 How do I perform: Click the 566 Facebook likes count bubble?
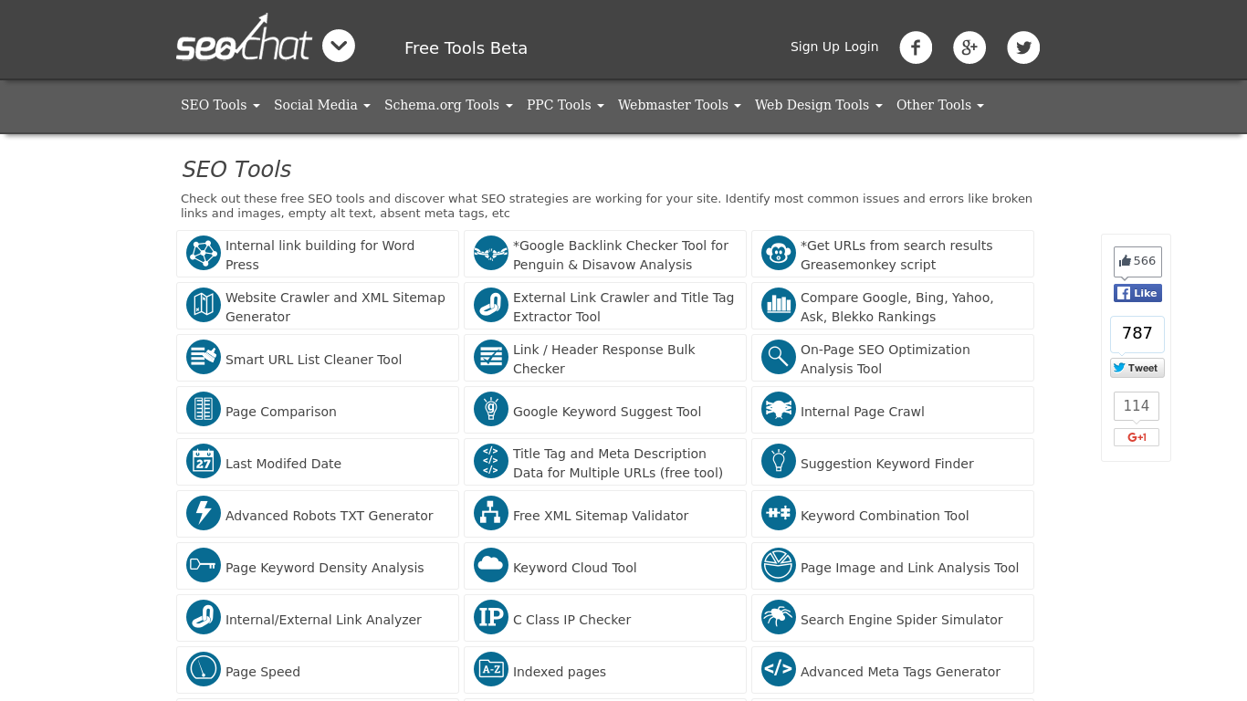coord(1137,261)
